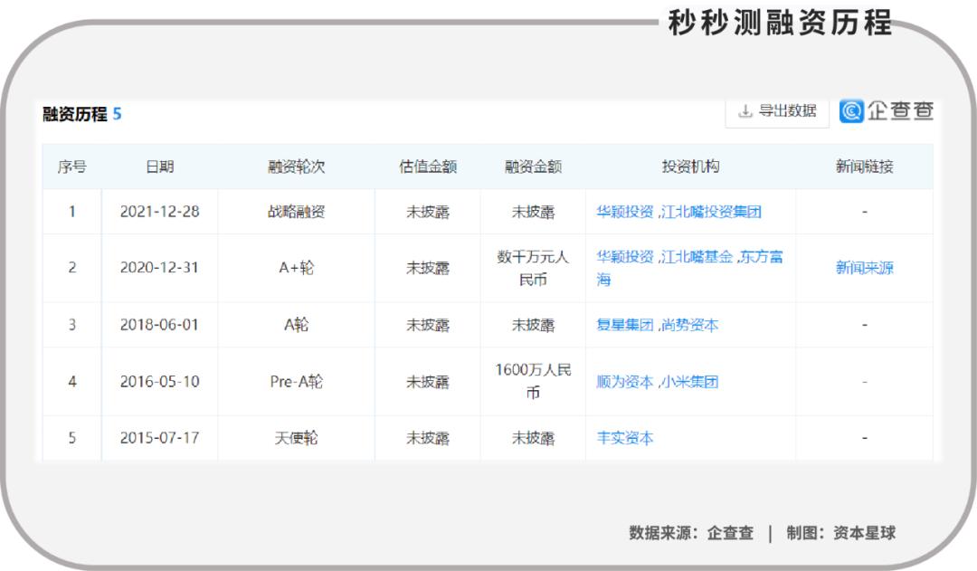The width and height of the screenshot is (977, 571).
Task: Select the date 2020-12-31 cell
Action: (159, 268)
